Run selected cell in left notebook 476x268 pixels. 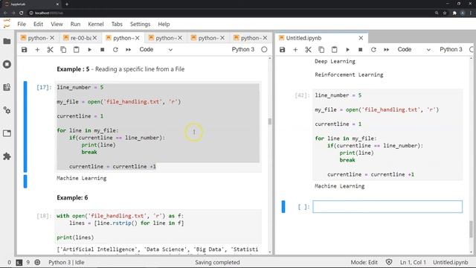pyautogui.click(x=89, y=50)
